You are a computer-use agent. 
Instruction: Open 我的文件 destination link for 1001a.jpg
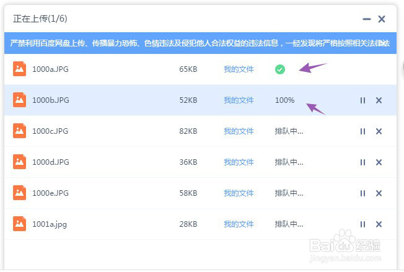(239, 224)
